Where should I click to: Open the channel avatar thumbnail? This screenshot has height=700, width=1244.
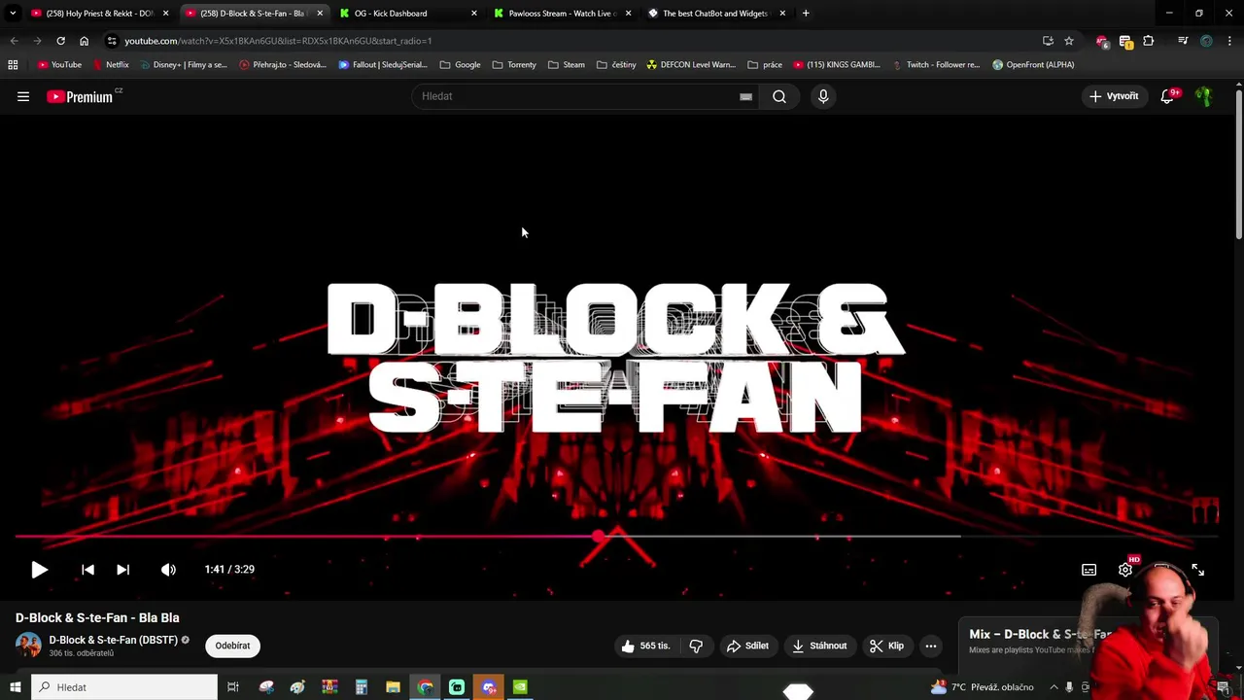tap(28, 646)
